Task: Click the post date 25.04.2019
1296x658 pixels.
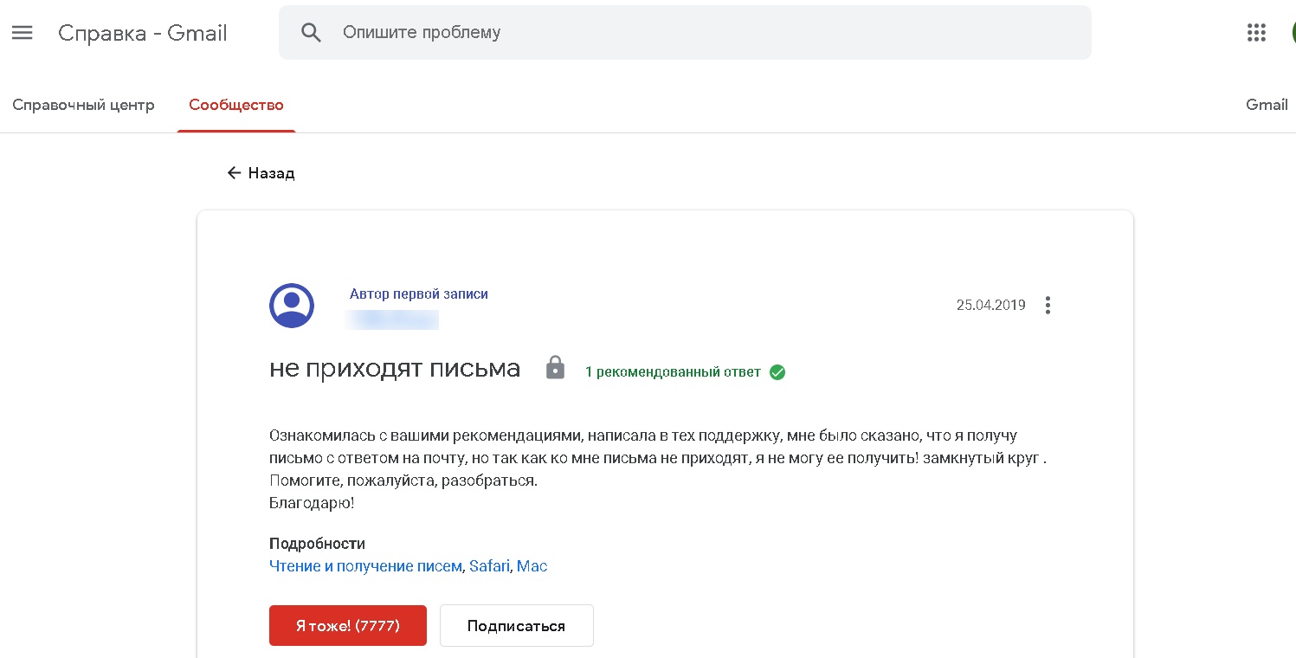Action: click(x=991, y=305)
